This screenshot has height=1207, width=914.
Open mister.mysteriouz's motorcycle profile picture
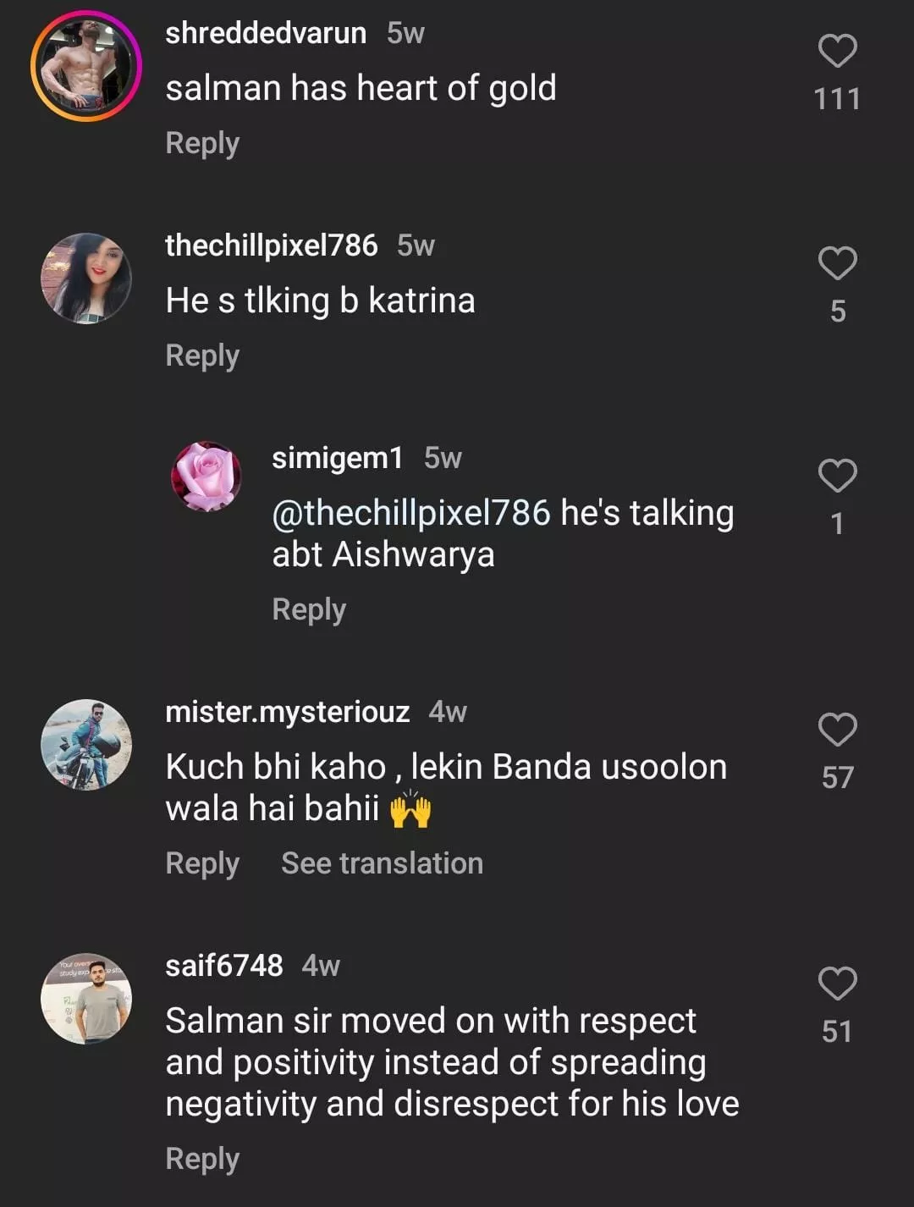coord(86,745)
